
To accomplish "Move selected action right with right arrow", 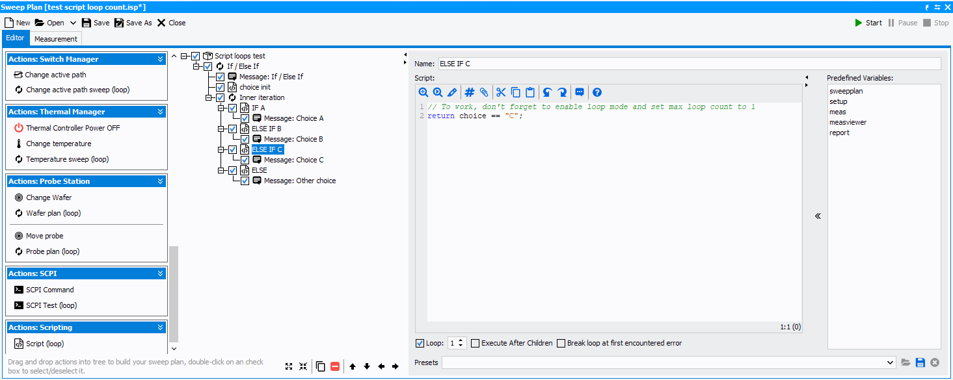I will pyautogui.click(x=395, y=366).
